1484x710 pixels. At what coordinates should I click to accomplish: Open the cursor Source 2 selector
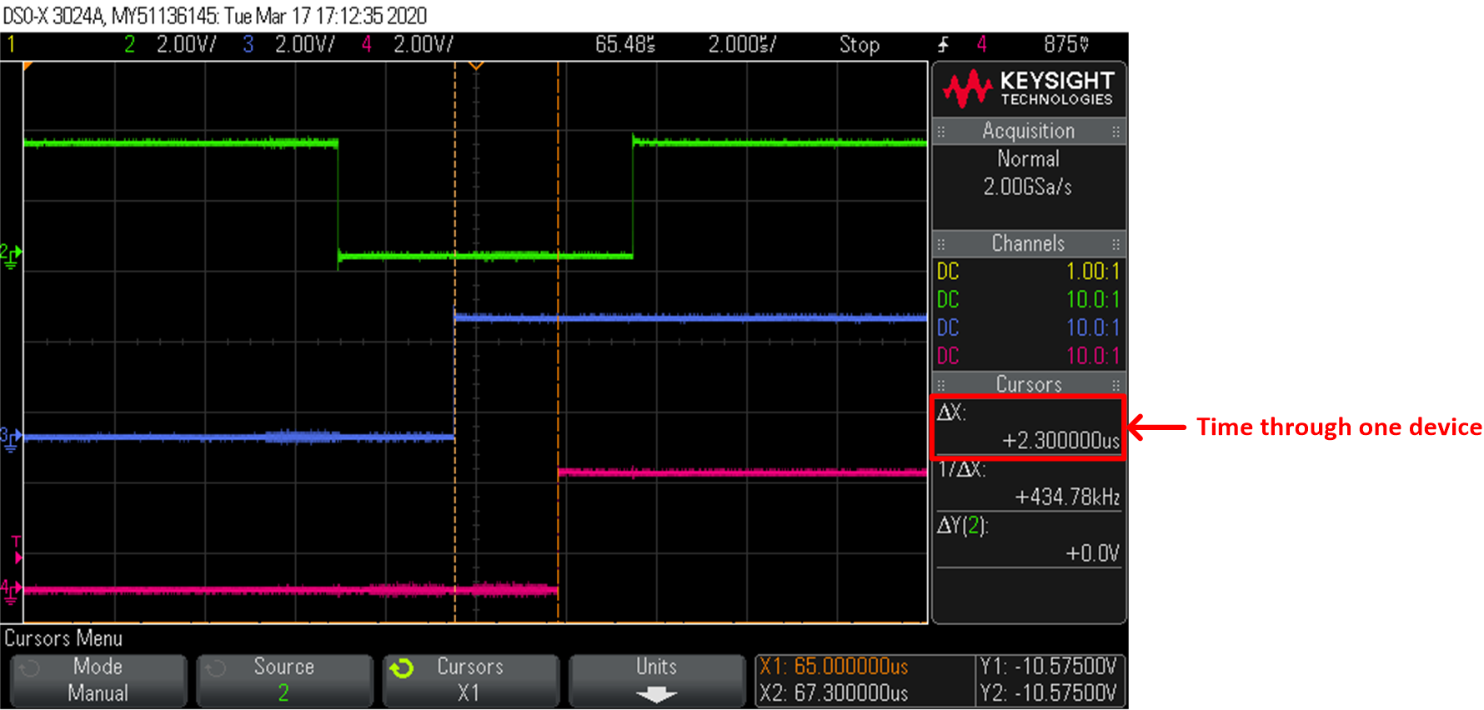click(x=284, y=680)
